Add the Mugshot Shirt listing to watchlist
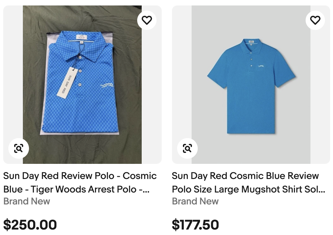333x235 pixels. [315, 20]
